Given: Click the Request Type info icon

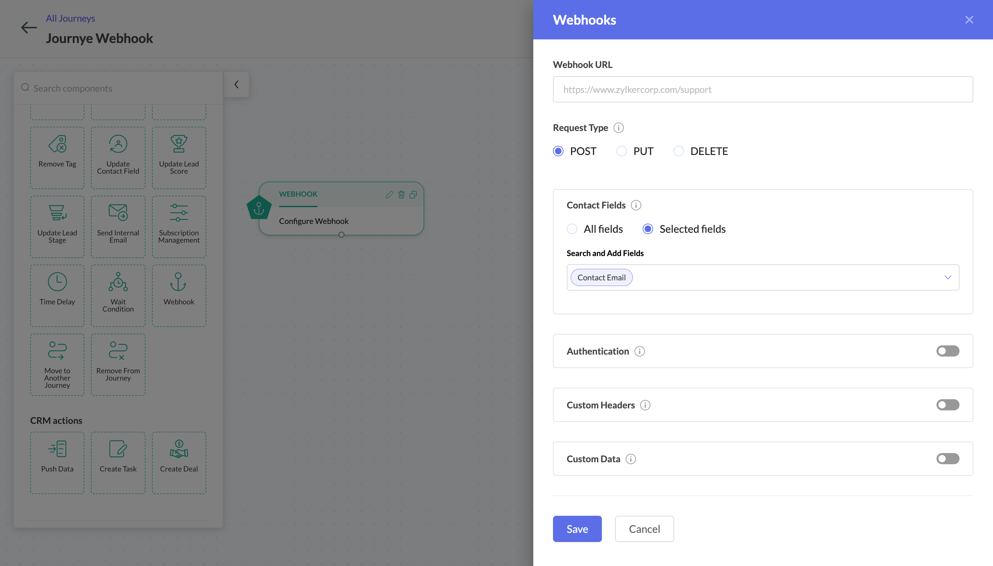Looking at the screenshot, I should 618,127.
